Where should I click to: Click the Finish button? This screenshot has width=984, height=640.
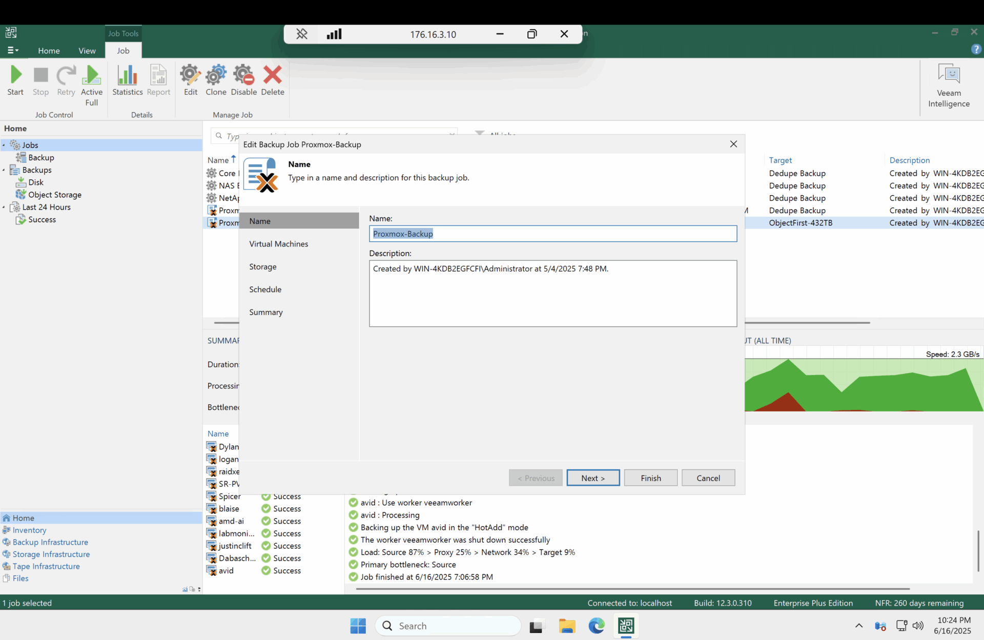click(x=650, y=478)
